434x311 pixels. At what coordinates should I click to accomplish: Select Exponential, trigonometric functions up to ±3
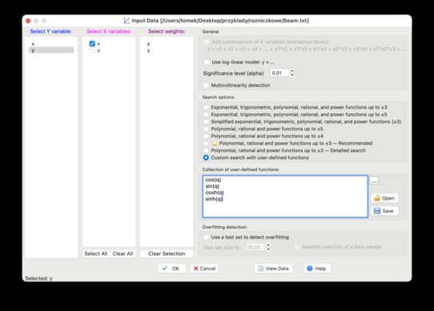[206, 107]
